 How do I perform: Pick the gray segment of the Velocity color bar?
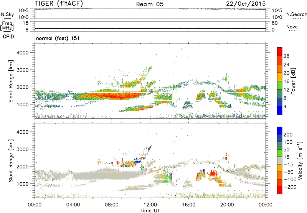click(x=280, y=160)
